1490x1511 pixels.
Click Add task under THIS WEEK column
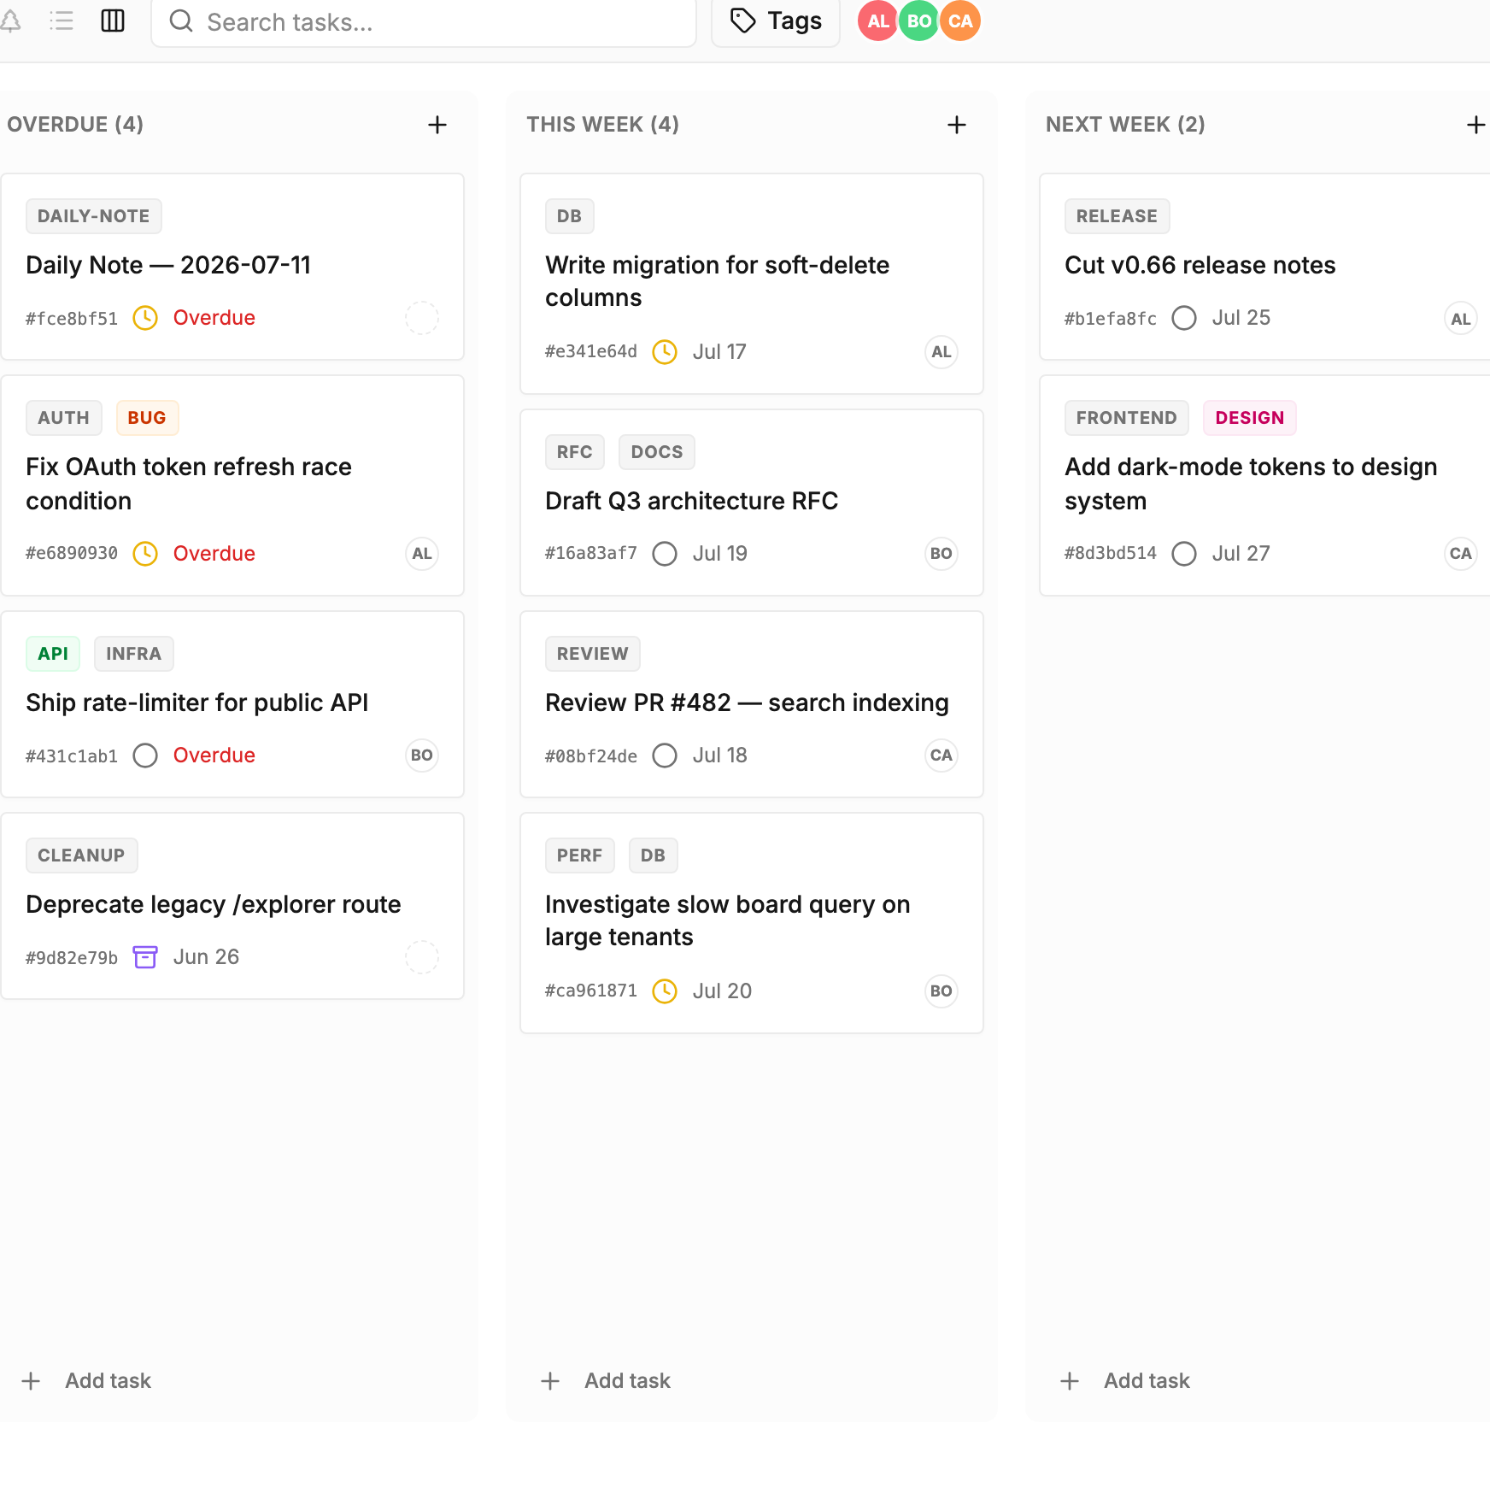(x=607, y=1381)
